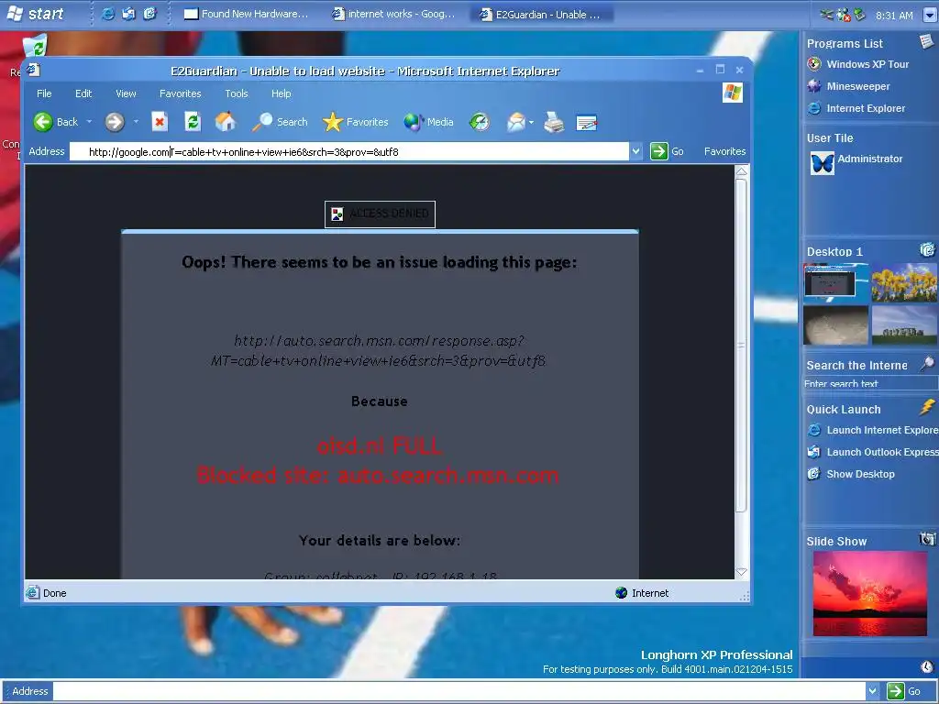The width and height of the screenshot is (939, 704).
Task: Open the Help menu
Action: pyautogui.click(x=281, y=93)
